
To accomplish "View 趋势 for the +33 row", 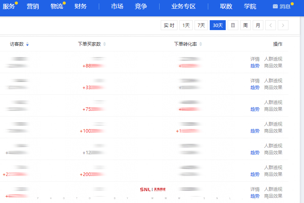I will click(x=255, y=88).
